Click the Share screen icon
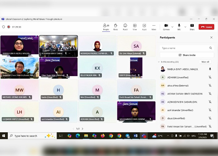 pos(192,27)
